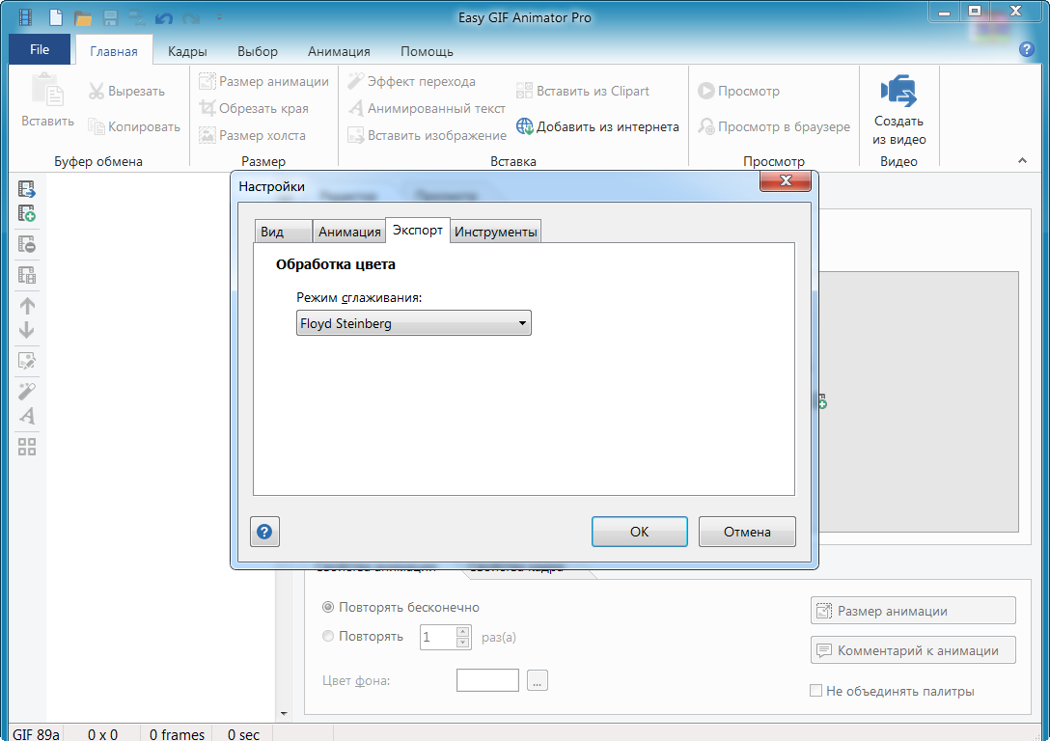Click the GIF 89a status bar text
The width and height of the screenshot is (1050, 741).
click(36, 734)
